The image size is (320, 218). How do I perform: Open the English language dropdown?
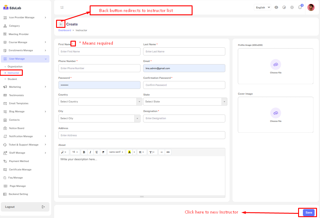click(262, 7)
